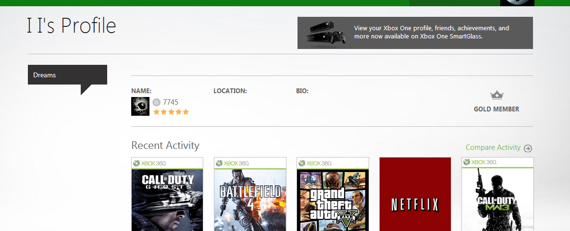Open the Netflix app tile
Screen dimensions: 570x231
pos(415,195)
